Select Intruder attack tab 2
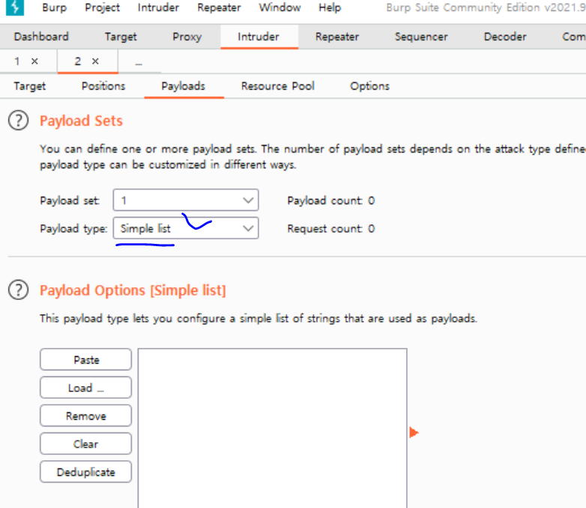This screenshot has width=586, height=508. pos(77,61)
